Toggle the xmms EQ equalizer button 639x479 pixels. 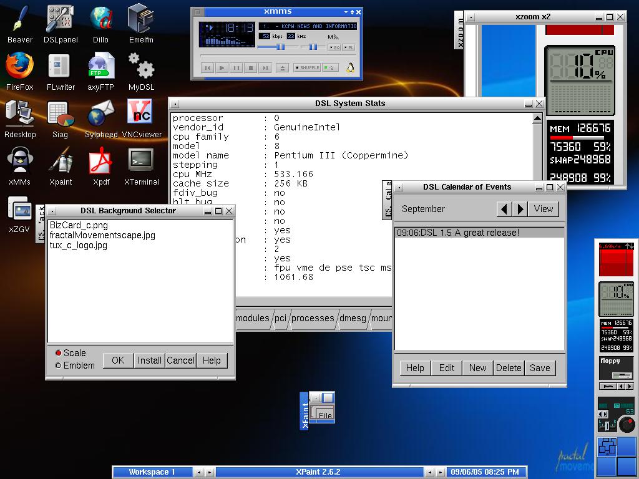334,47
